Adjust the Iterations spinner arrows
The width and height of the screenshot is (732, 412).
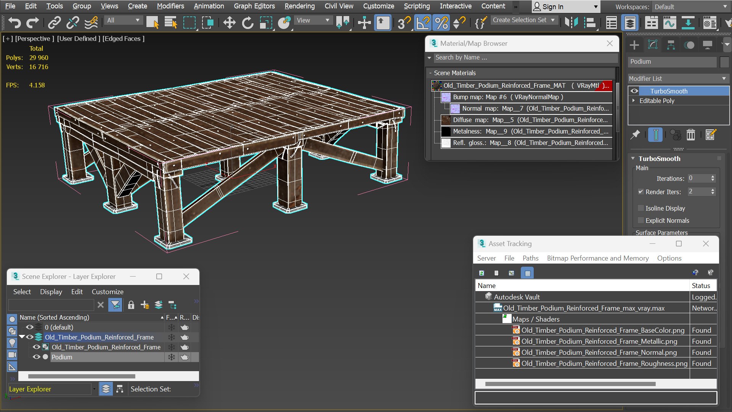pos(713,178)
